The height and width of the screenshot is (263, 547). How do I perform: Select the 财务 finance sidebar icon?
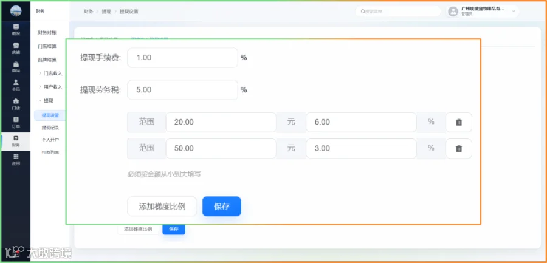(16, 142)
